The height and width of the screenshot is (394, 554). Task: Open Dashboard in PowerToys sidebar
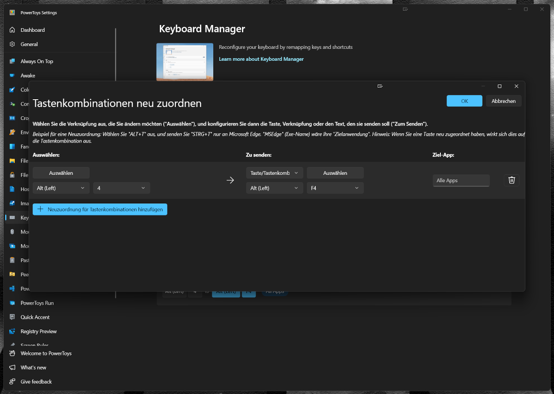click(x=32, y=30)
